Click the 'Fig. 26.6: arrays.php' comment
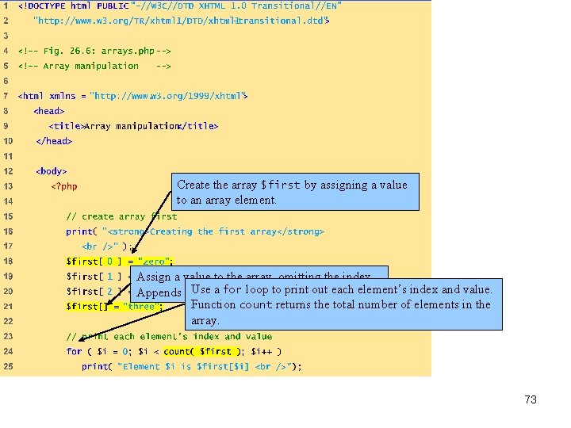Viewport: 571px width, 428px height. click(94, 51)
